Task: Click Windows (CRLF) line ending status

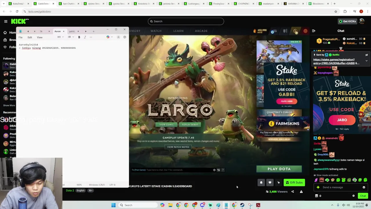Action: click(x=97, y=185)
